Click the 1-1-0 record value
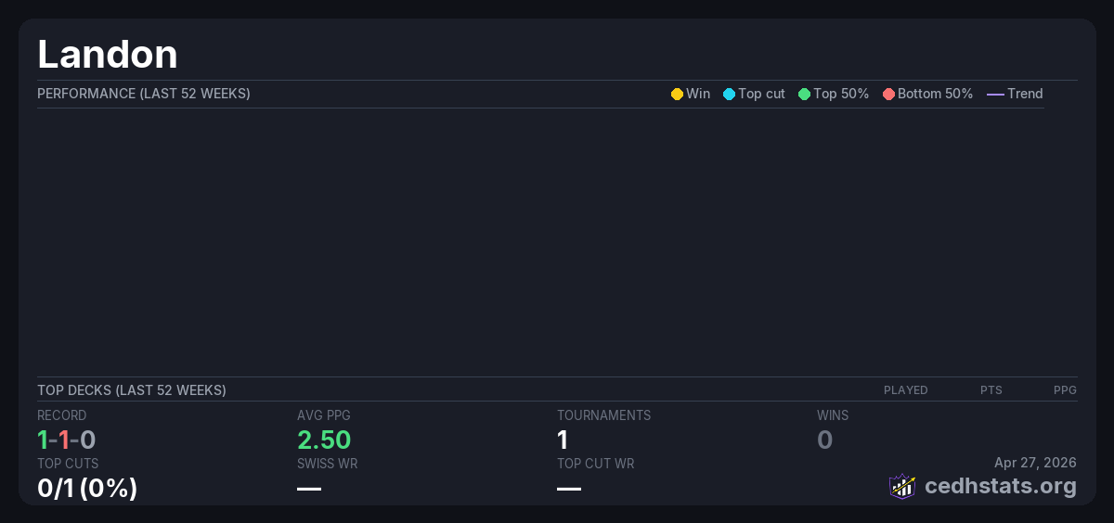The image size is (1114, 523). pyautogui.click(x=67, y=440)
